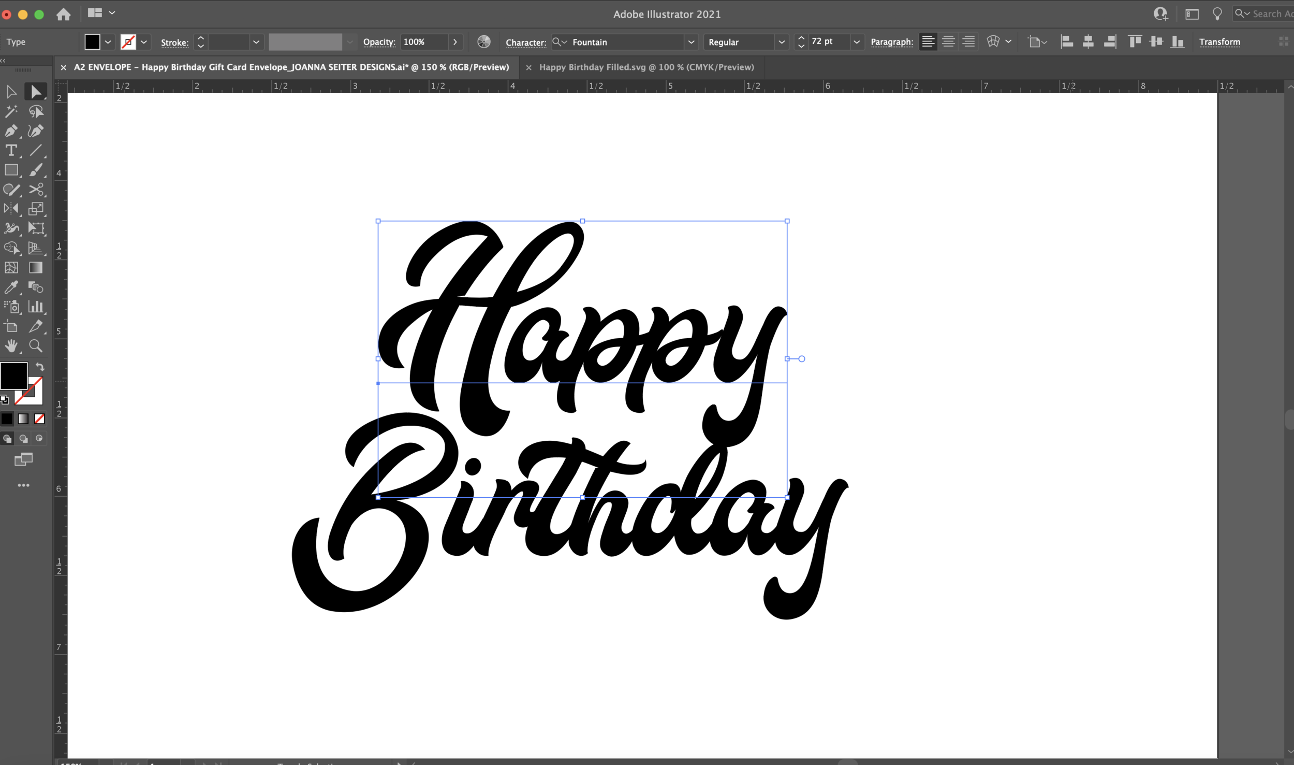Enable center paragraph alignment
The height and width of the screenshot is (765, 1294).
(x=948, y=42)
